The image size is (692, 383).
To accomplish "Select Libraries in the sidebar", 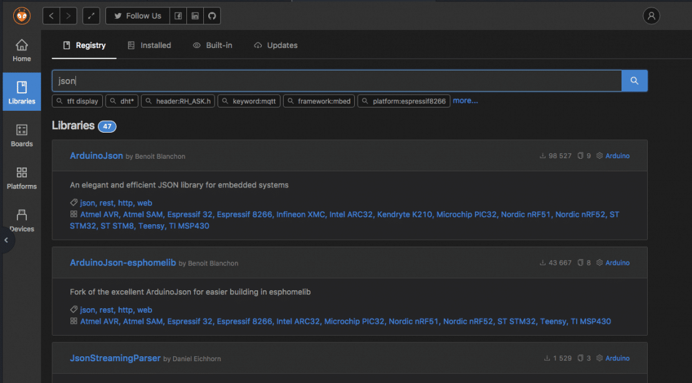I will pos(22,92).
